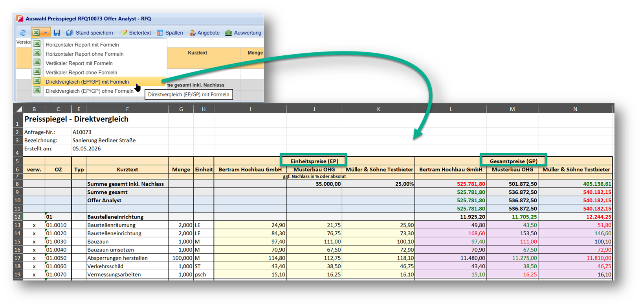Screen dimensions: 640x306
Task: Select Excel column header J
Action: coord(314,109)
